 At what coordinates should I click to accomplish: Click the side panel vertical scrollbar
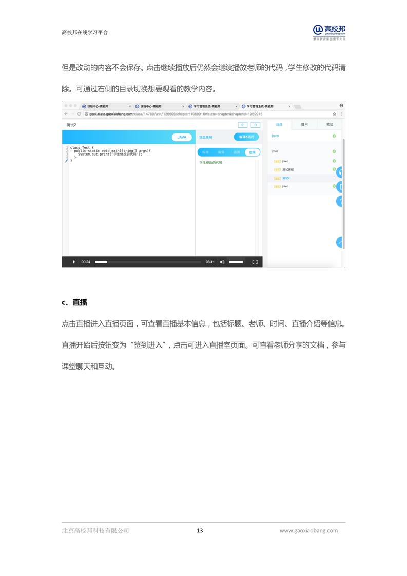tap(343, 194)
